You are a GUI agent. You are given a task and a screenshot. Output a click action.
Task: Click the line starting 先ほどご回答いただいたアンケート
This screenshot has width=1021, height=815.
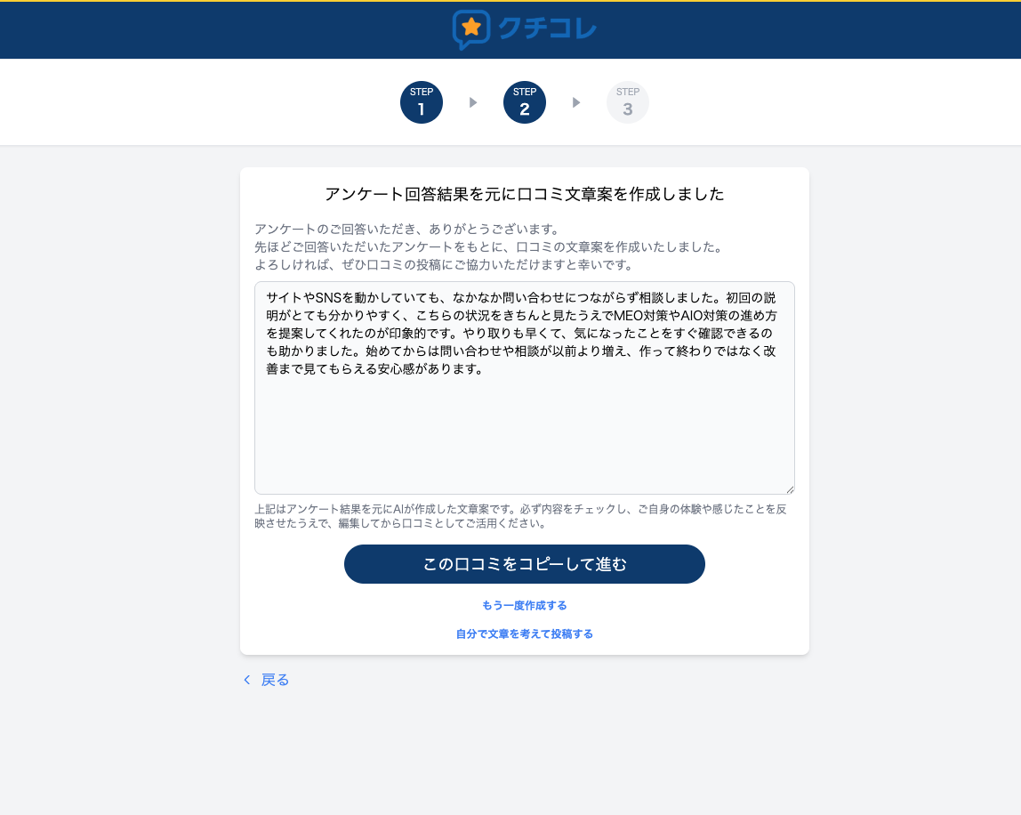pyautogui.click(x=490, y=247)
